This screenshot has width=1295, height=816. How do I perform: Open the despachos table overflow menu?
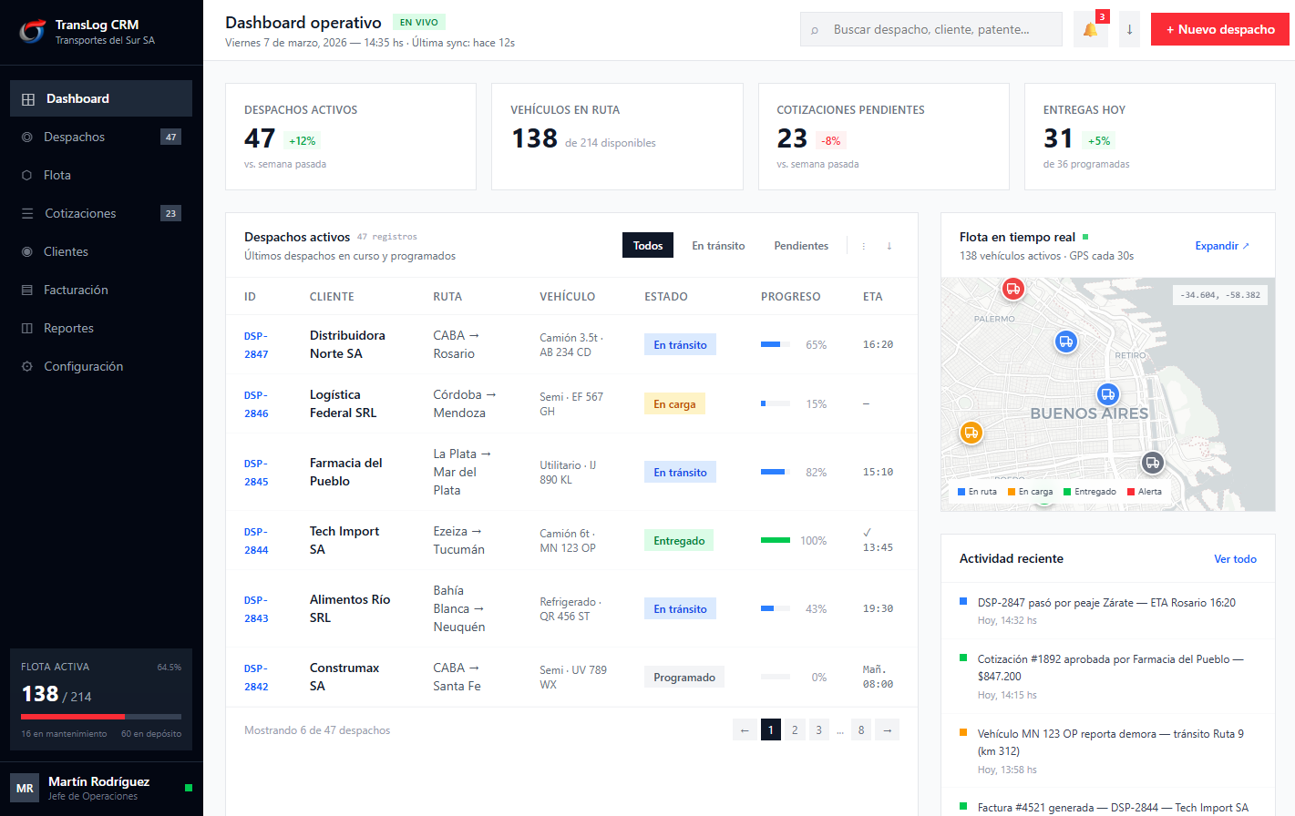tap(863, 245)
